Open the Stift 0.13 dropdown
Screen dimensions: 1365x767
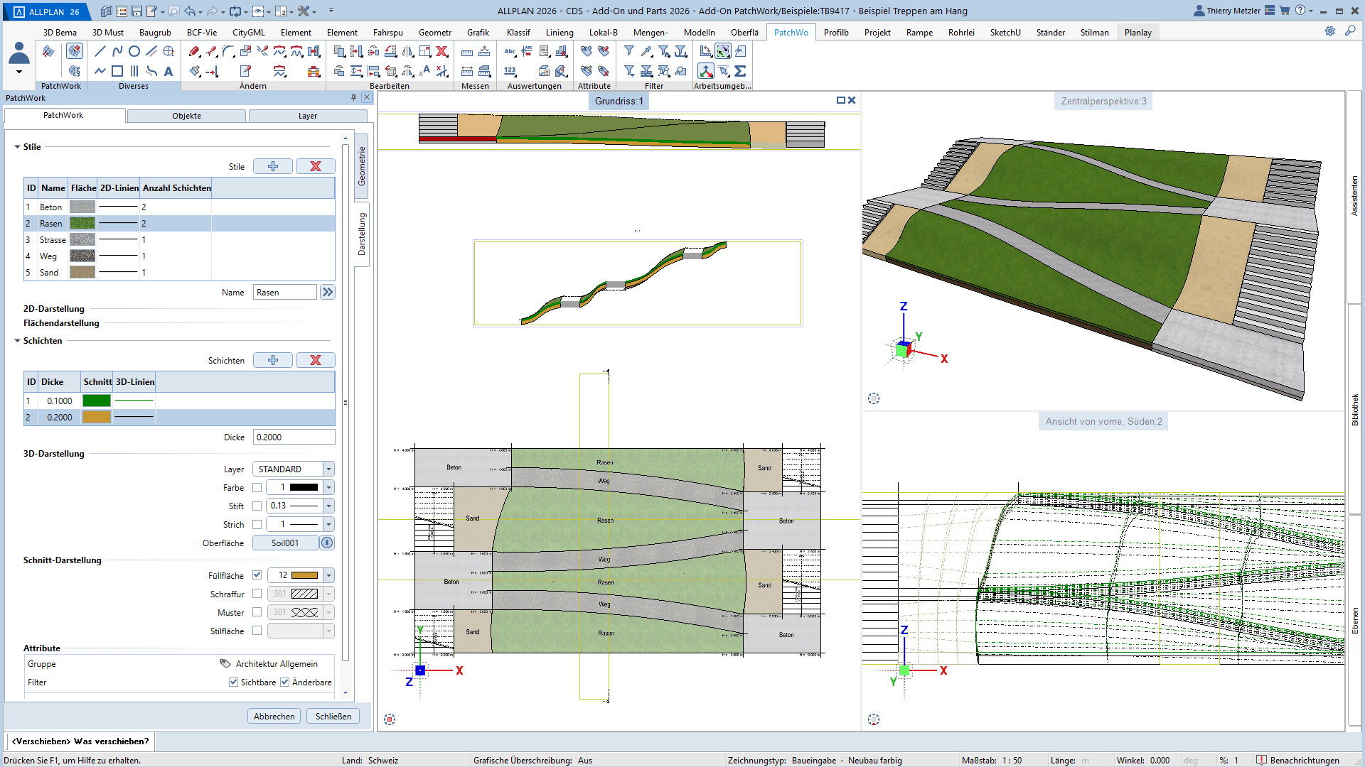[x=328, y=506]
